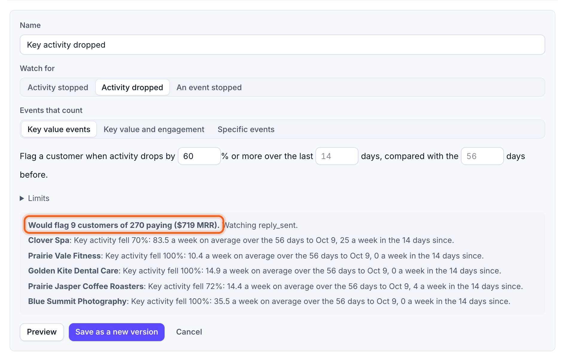
Task: Click the Blue Summit Photography name
Action: (x=77, y=301)
